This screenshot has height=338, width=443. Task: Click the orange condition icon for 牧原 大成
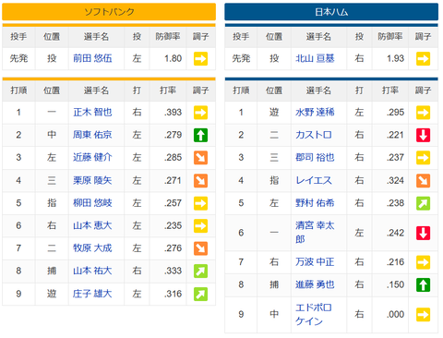[200, 248]
